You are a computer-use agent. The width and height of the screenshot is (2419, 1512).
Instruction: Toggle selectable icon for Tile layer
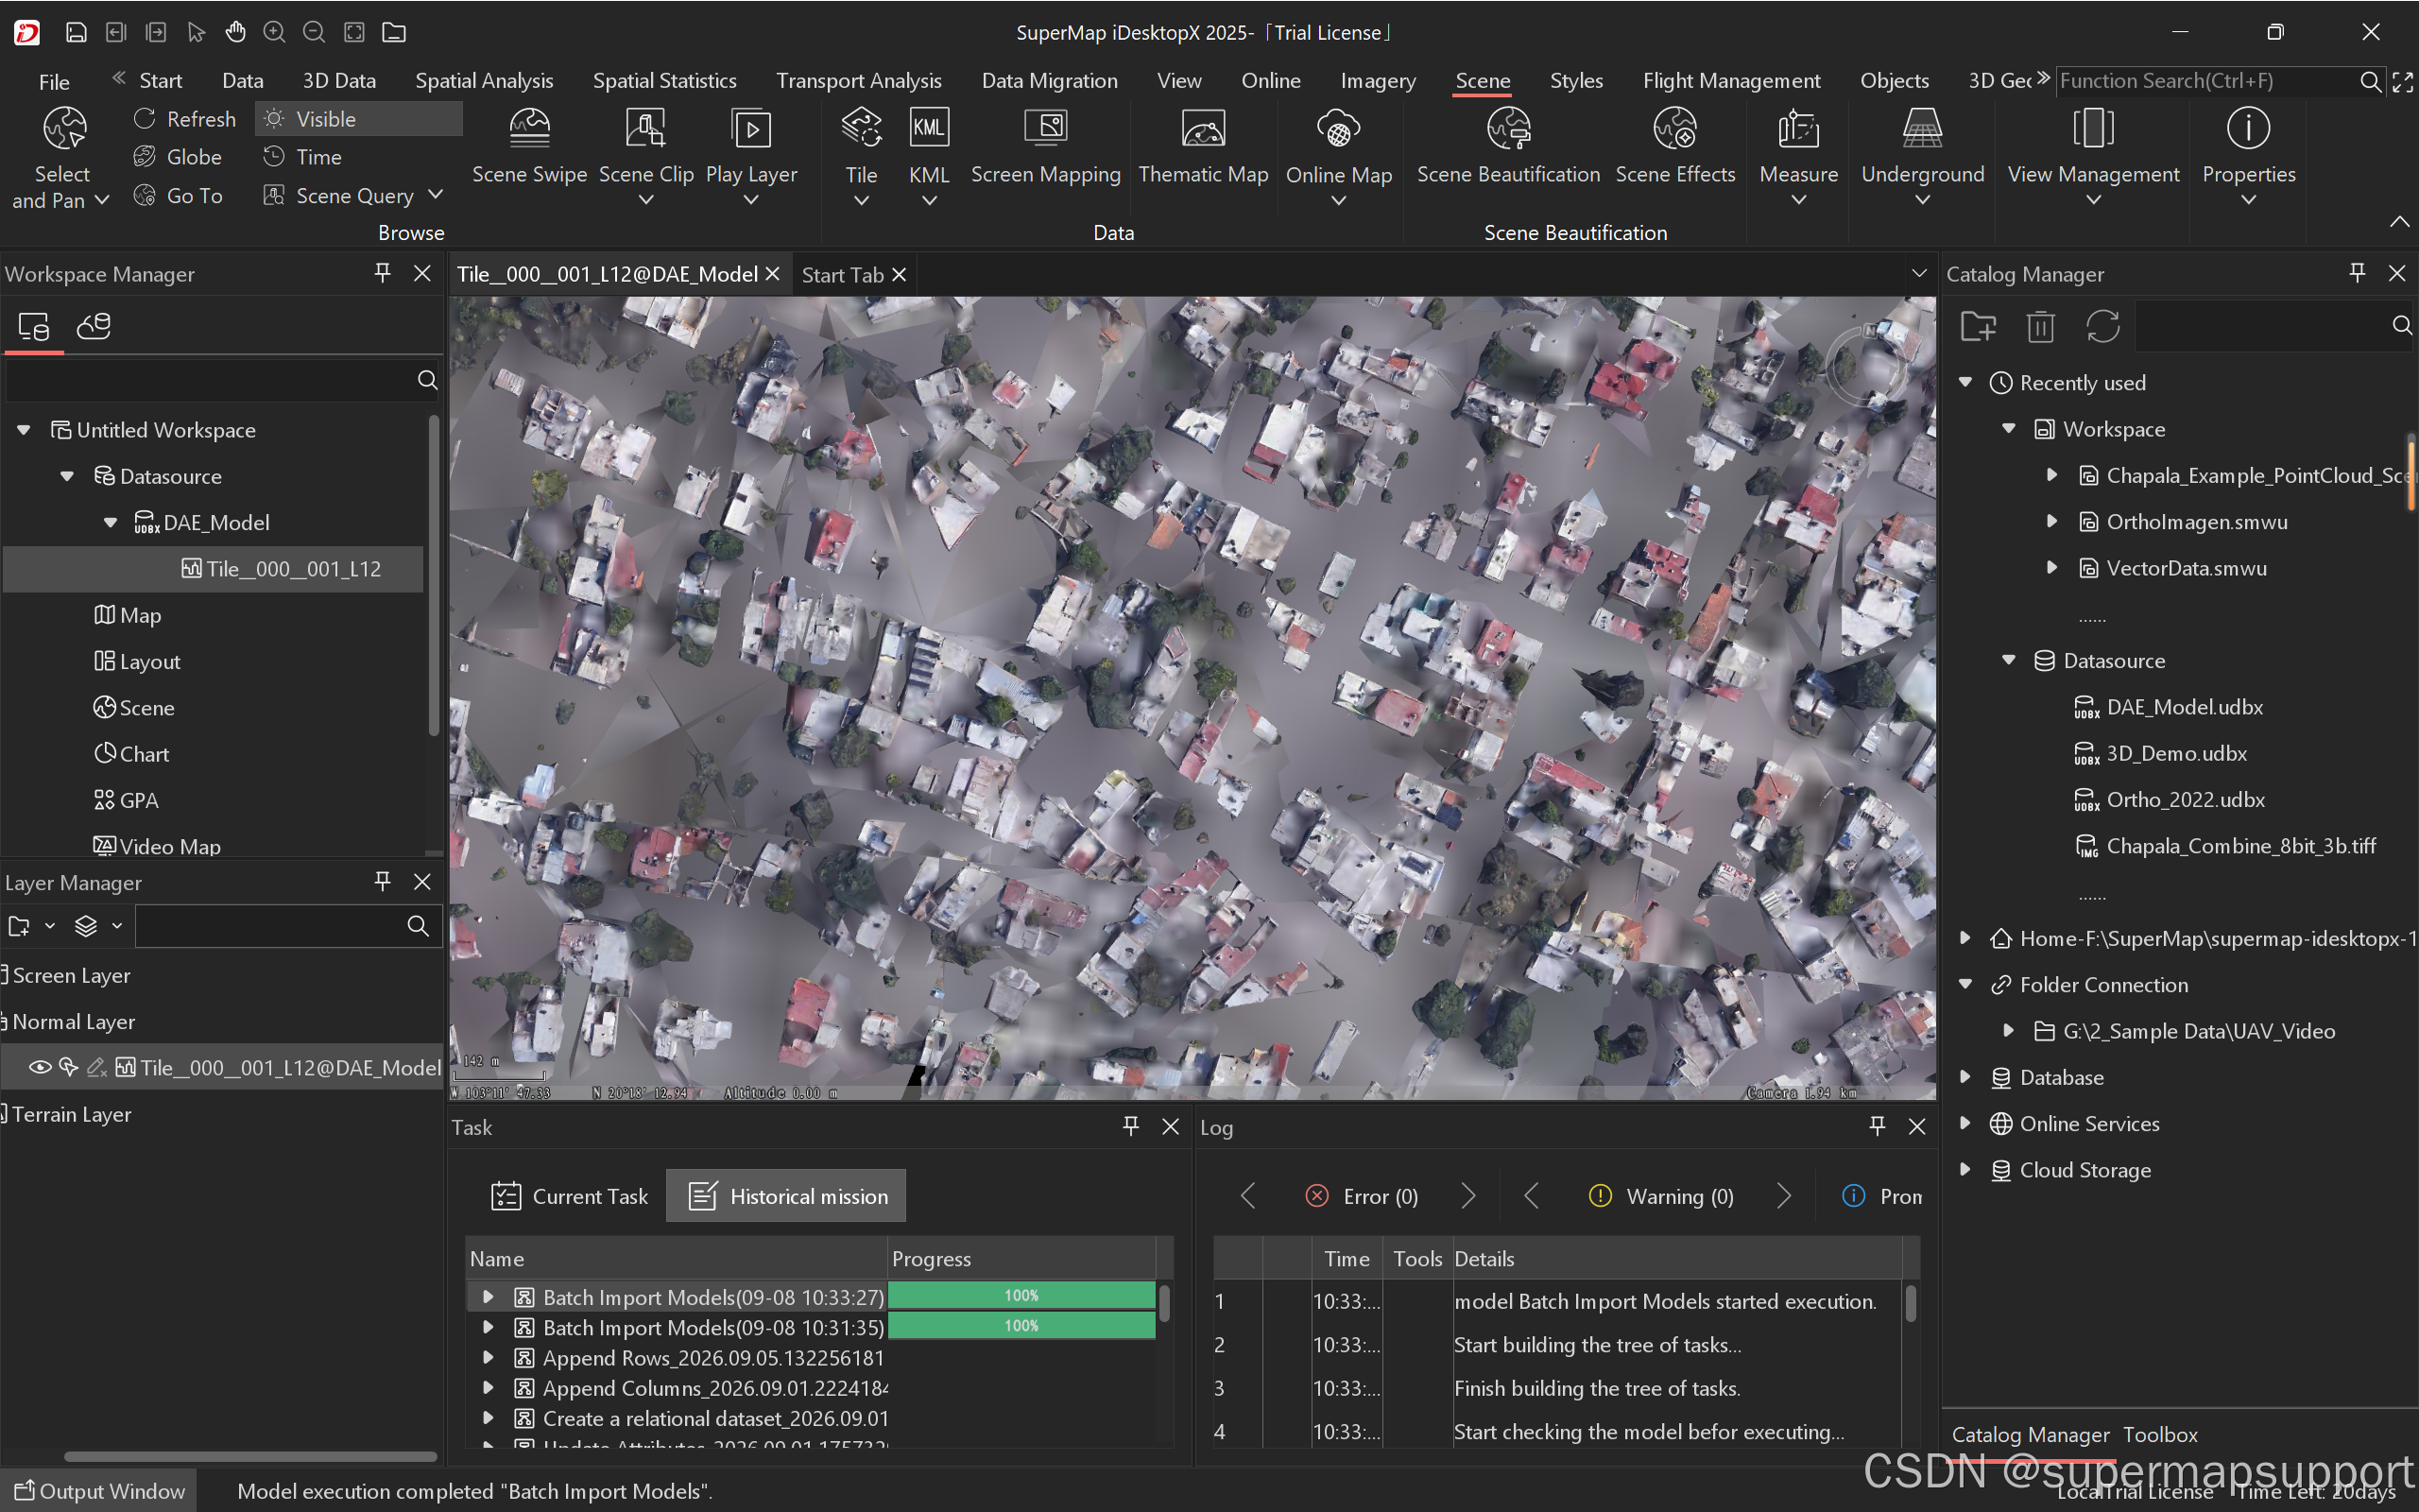pos(69,1067)
